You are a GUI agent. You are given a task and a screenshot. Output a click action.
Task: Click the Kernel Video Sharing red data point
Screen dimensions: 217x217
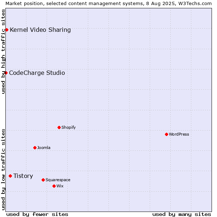[7, 30]
